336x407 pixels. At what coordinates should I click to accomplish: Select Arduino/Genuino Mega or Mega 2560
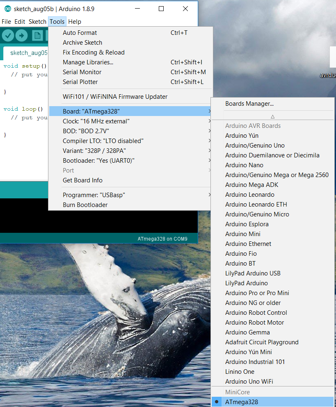pos(272,175)
